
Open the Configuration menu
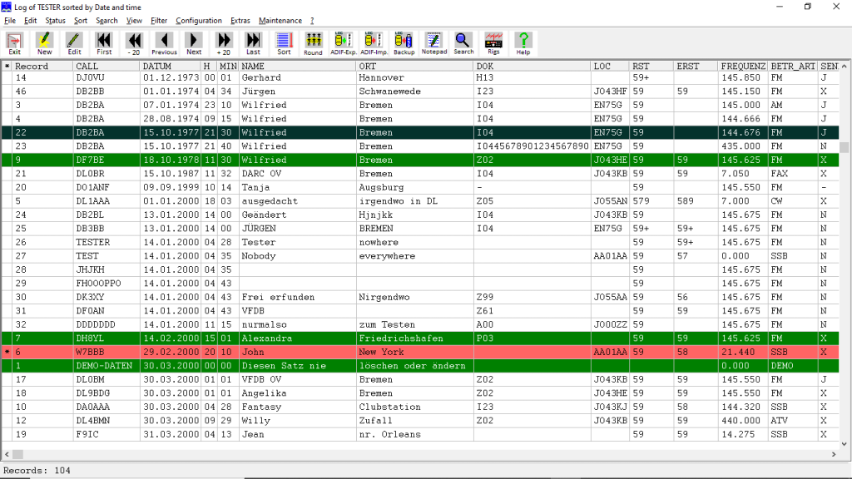(199, 20)
